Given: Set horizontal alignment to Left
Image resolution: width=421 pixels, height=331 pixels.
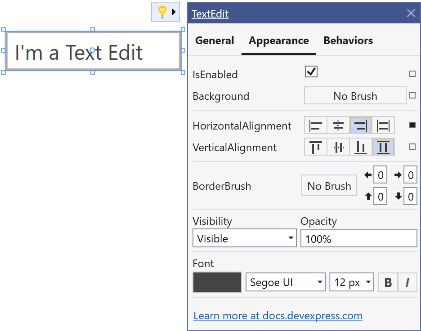Looking at the screenshot, I should point(316,125).
